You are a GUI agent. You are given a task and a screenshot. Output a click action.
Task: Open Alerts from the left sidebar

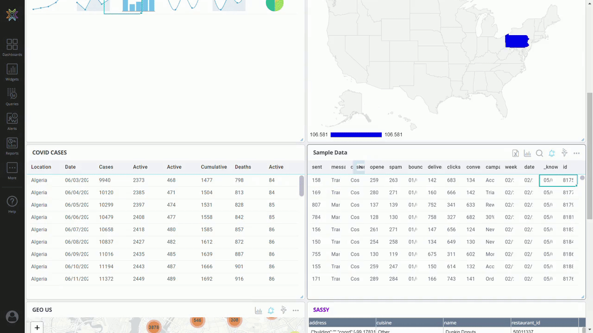point(12,121)
